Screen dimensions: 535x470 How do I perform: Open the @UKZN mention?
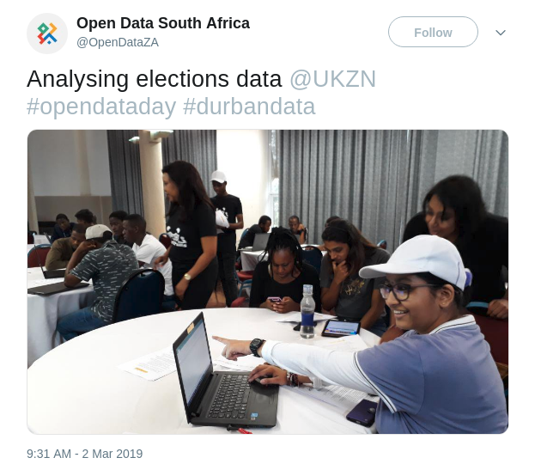coord(332,79)
